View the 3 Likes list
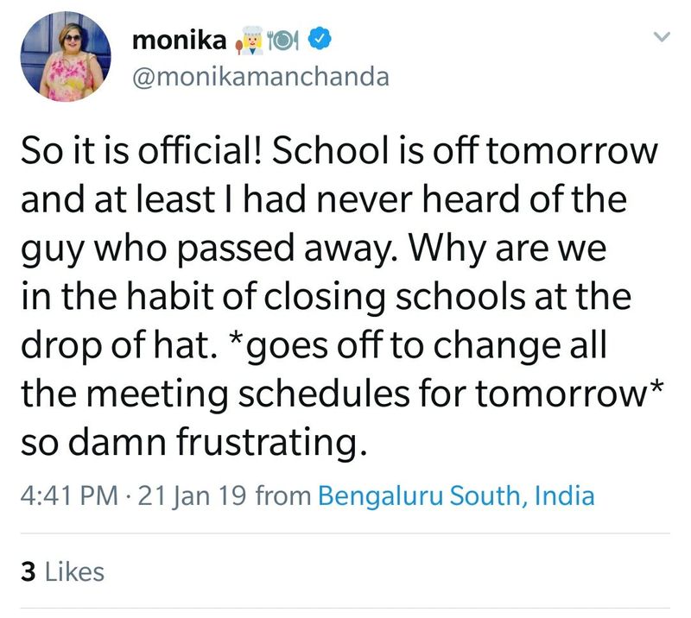This screenshot has height=618, width=691. 62,571
